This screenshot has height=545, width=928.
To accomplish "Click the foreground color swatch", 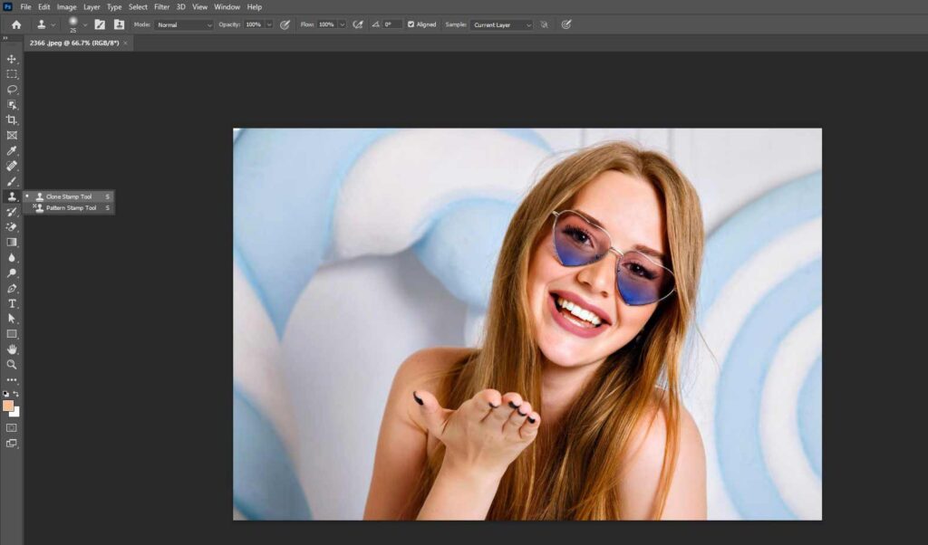I will (7, 406).
